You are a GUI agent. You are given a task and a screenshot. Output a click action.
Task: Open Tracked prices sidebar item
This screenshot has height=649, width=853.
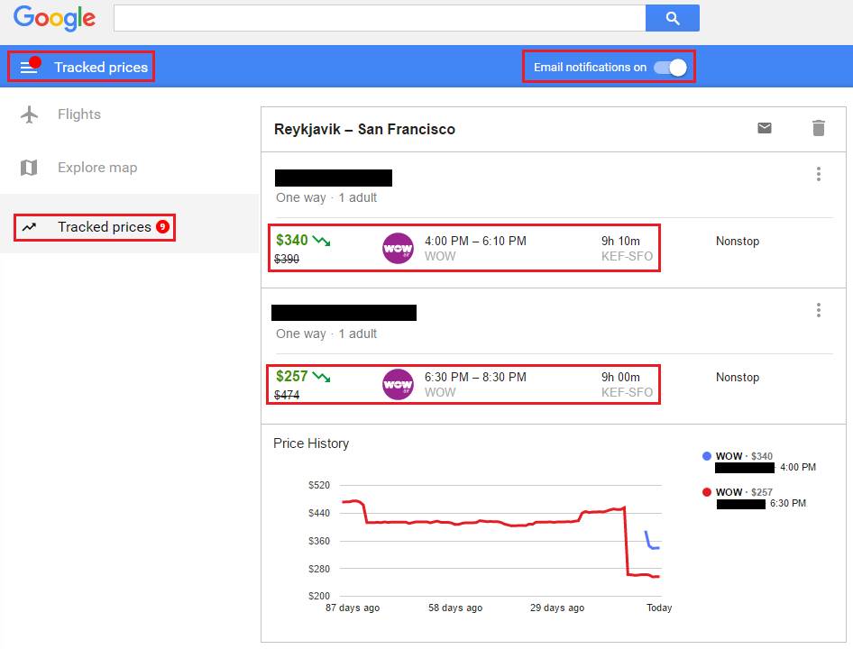tap(105, 227)
